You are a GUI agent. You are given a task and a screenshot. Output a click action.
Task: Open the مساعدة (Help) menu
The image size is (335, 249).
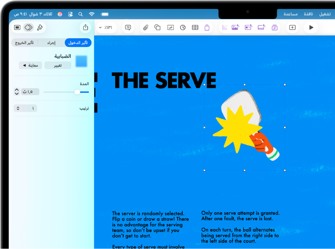291,14
